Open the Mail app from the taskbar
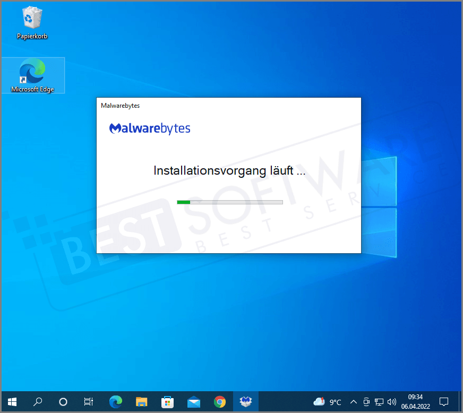 click(193, 402)
